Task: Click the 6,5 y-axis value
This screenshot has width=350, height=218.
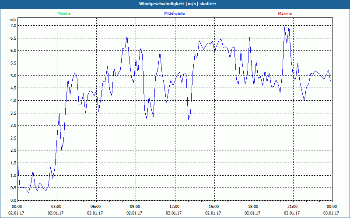Action: point(14,38)
